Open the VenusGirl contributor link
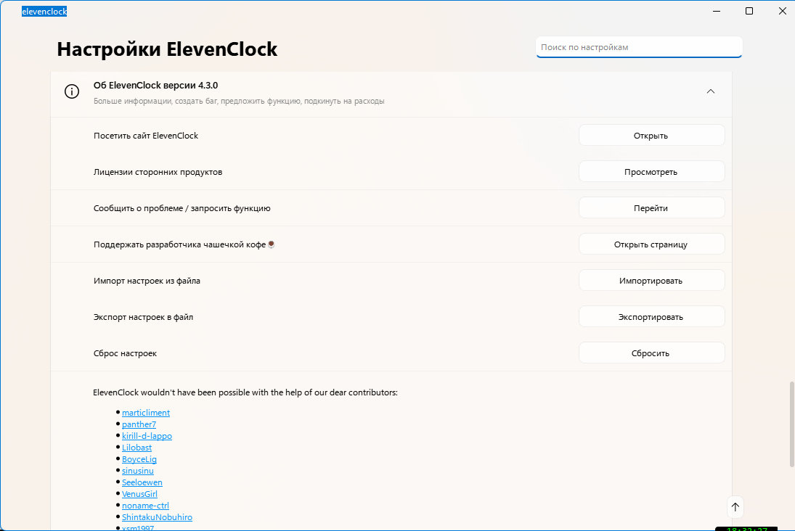795x531 pixels. tap(139, 494)
